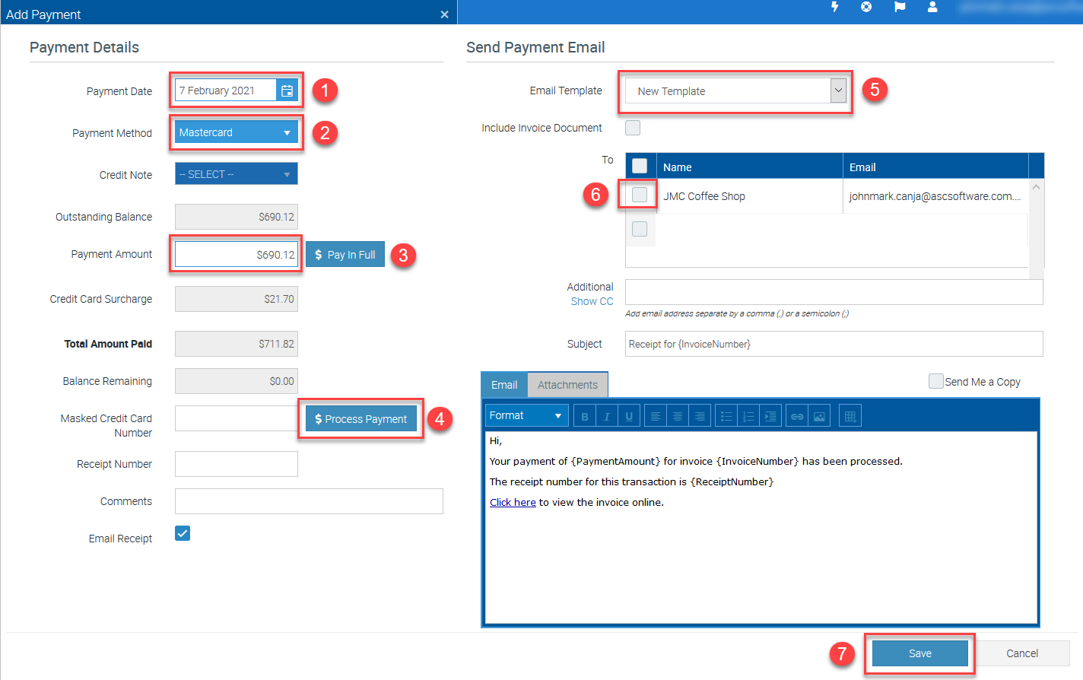Viewport: 1083px width, 680px height.
Task: Open the Format dropdown in editor toolbar
Action: pos(526,415)
